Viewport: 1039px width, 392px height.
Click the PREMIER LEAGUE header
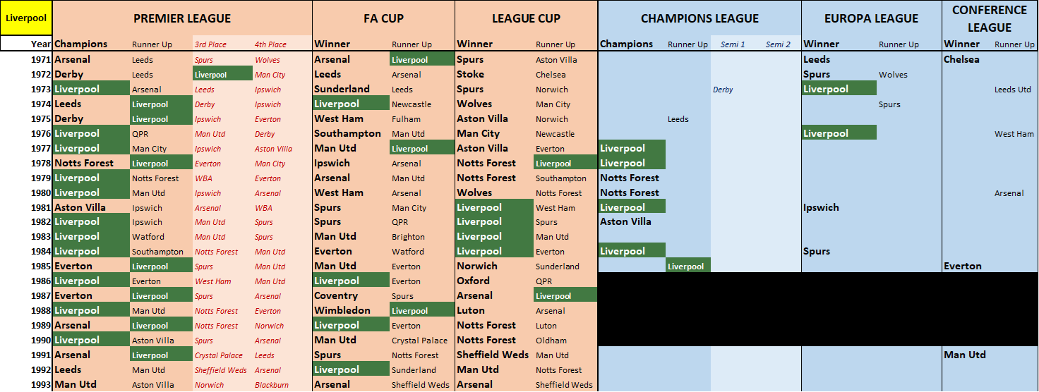[x=182, y=18]
